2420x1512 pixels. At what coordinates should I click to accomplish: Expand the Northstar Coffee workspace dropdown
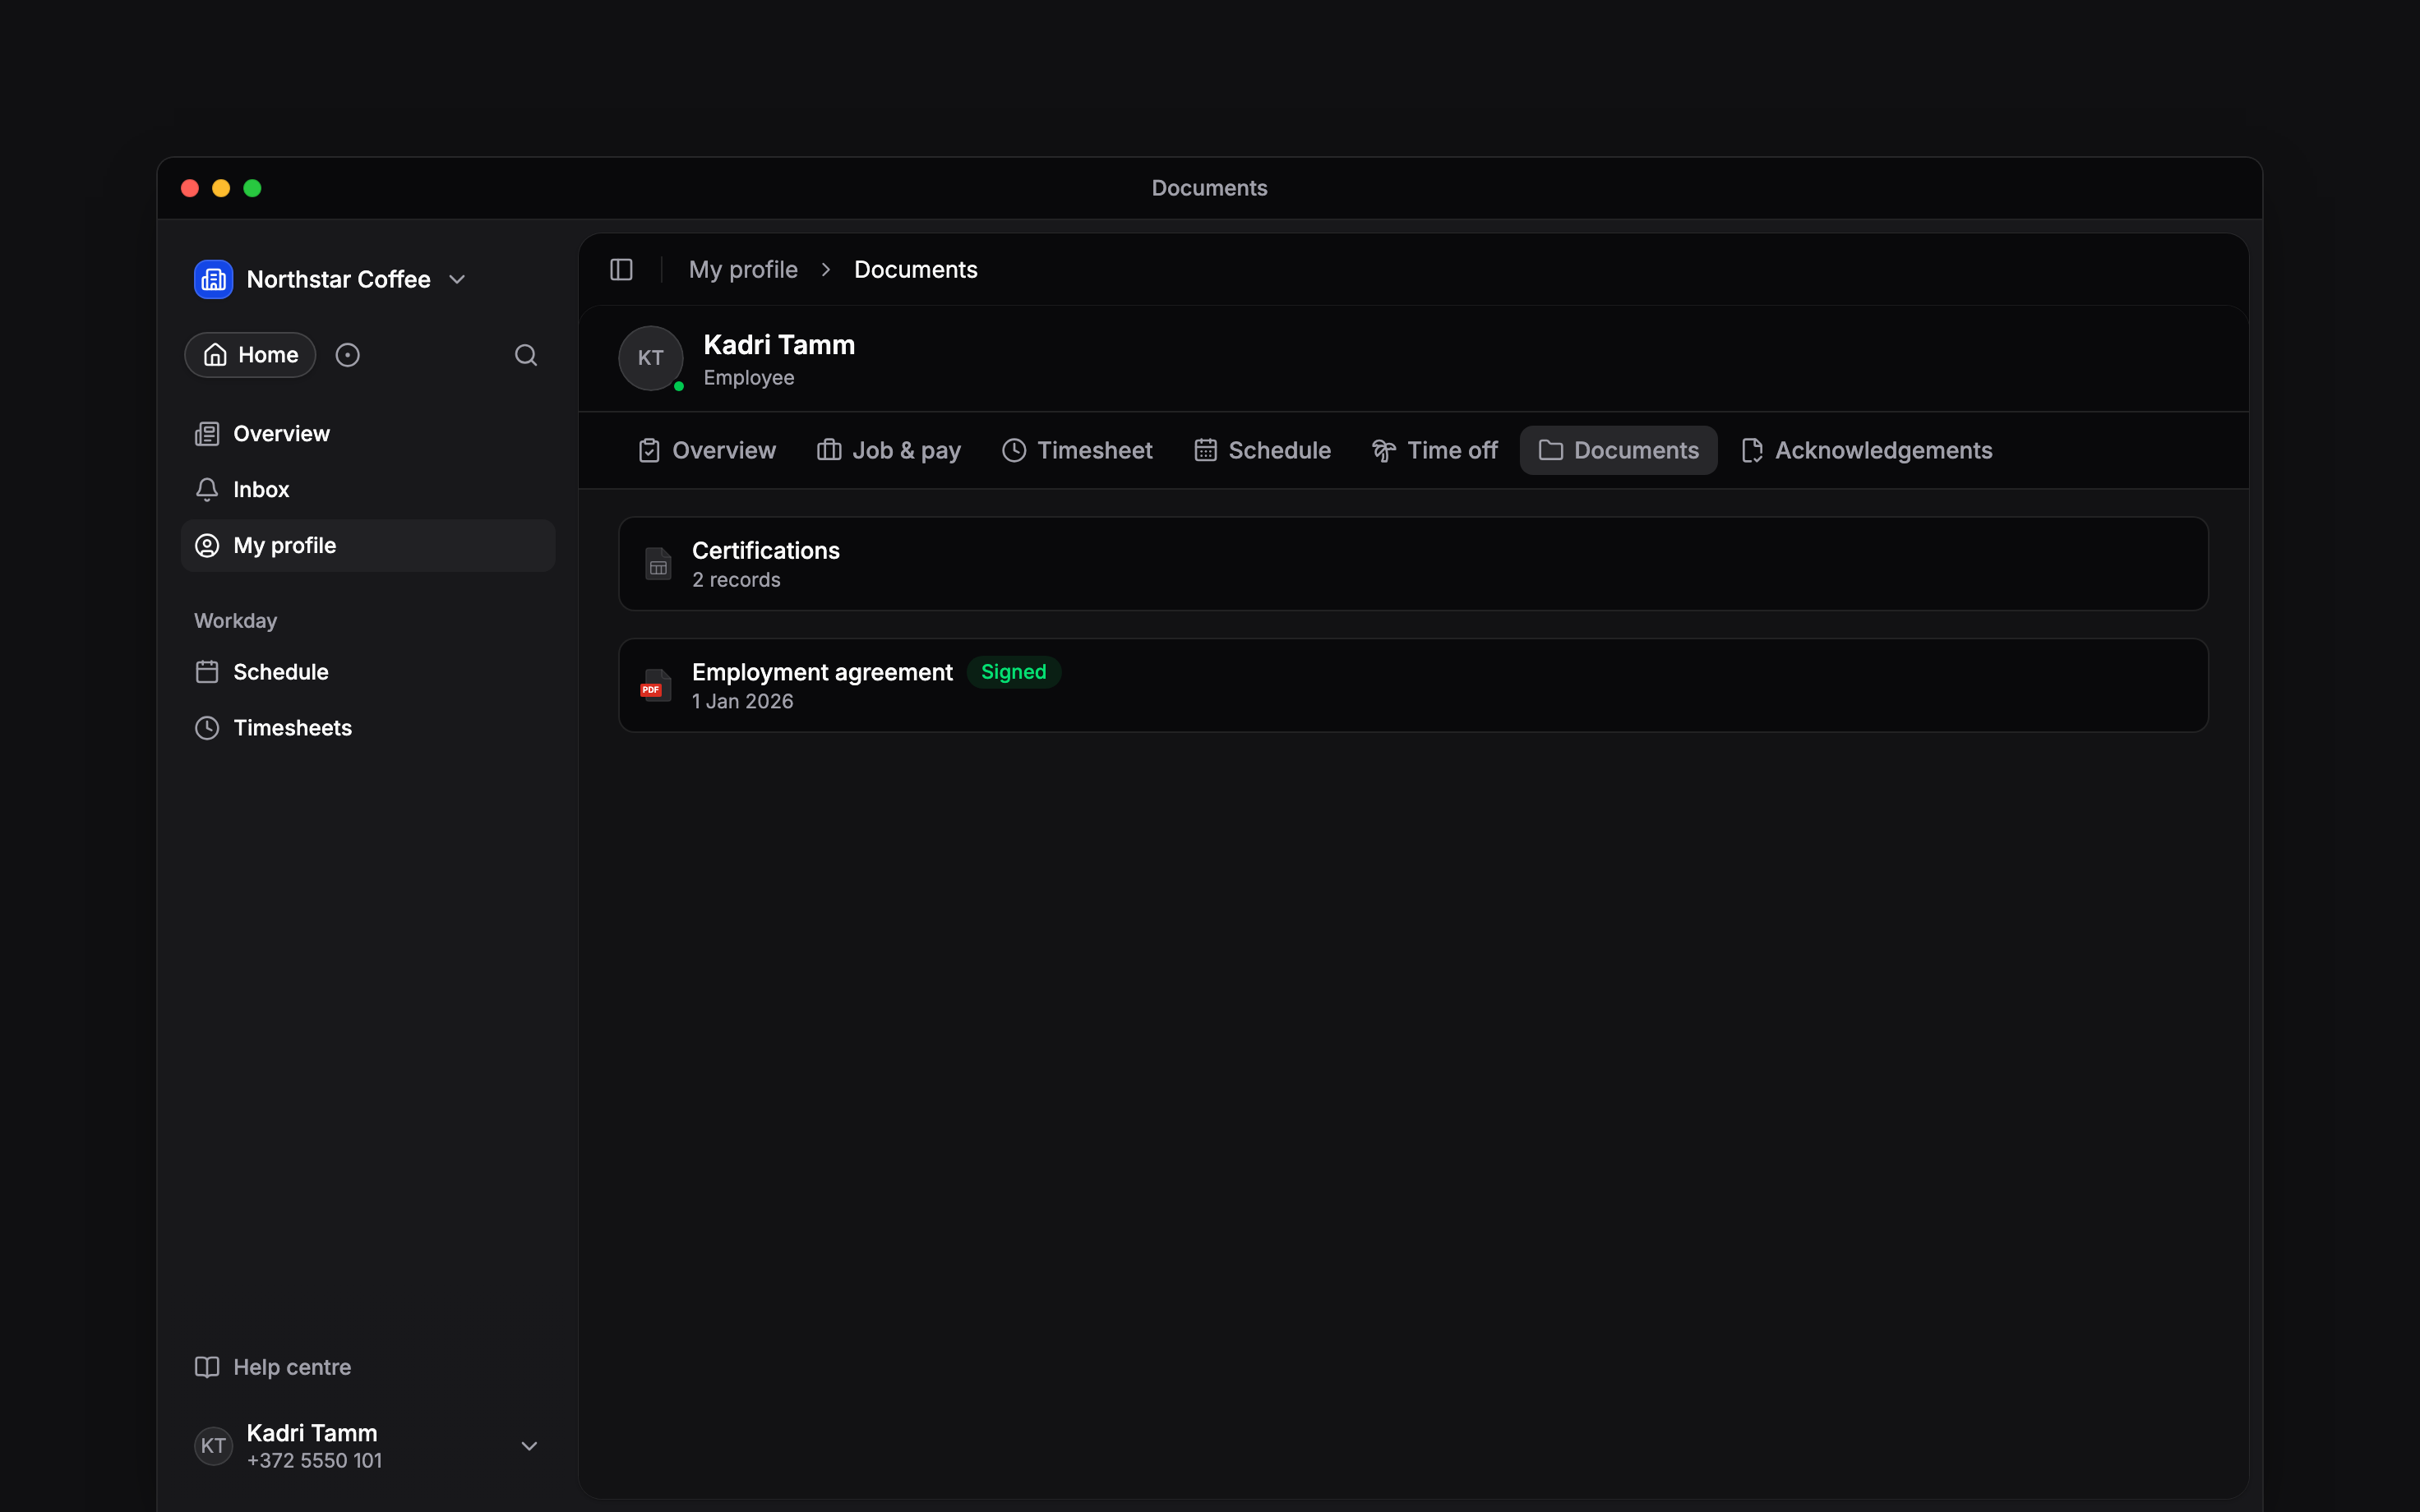pos(457,280)
